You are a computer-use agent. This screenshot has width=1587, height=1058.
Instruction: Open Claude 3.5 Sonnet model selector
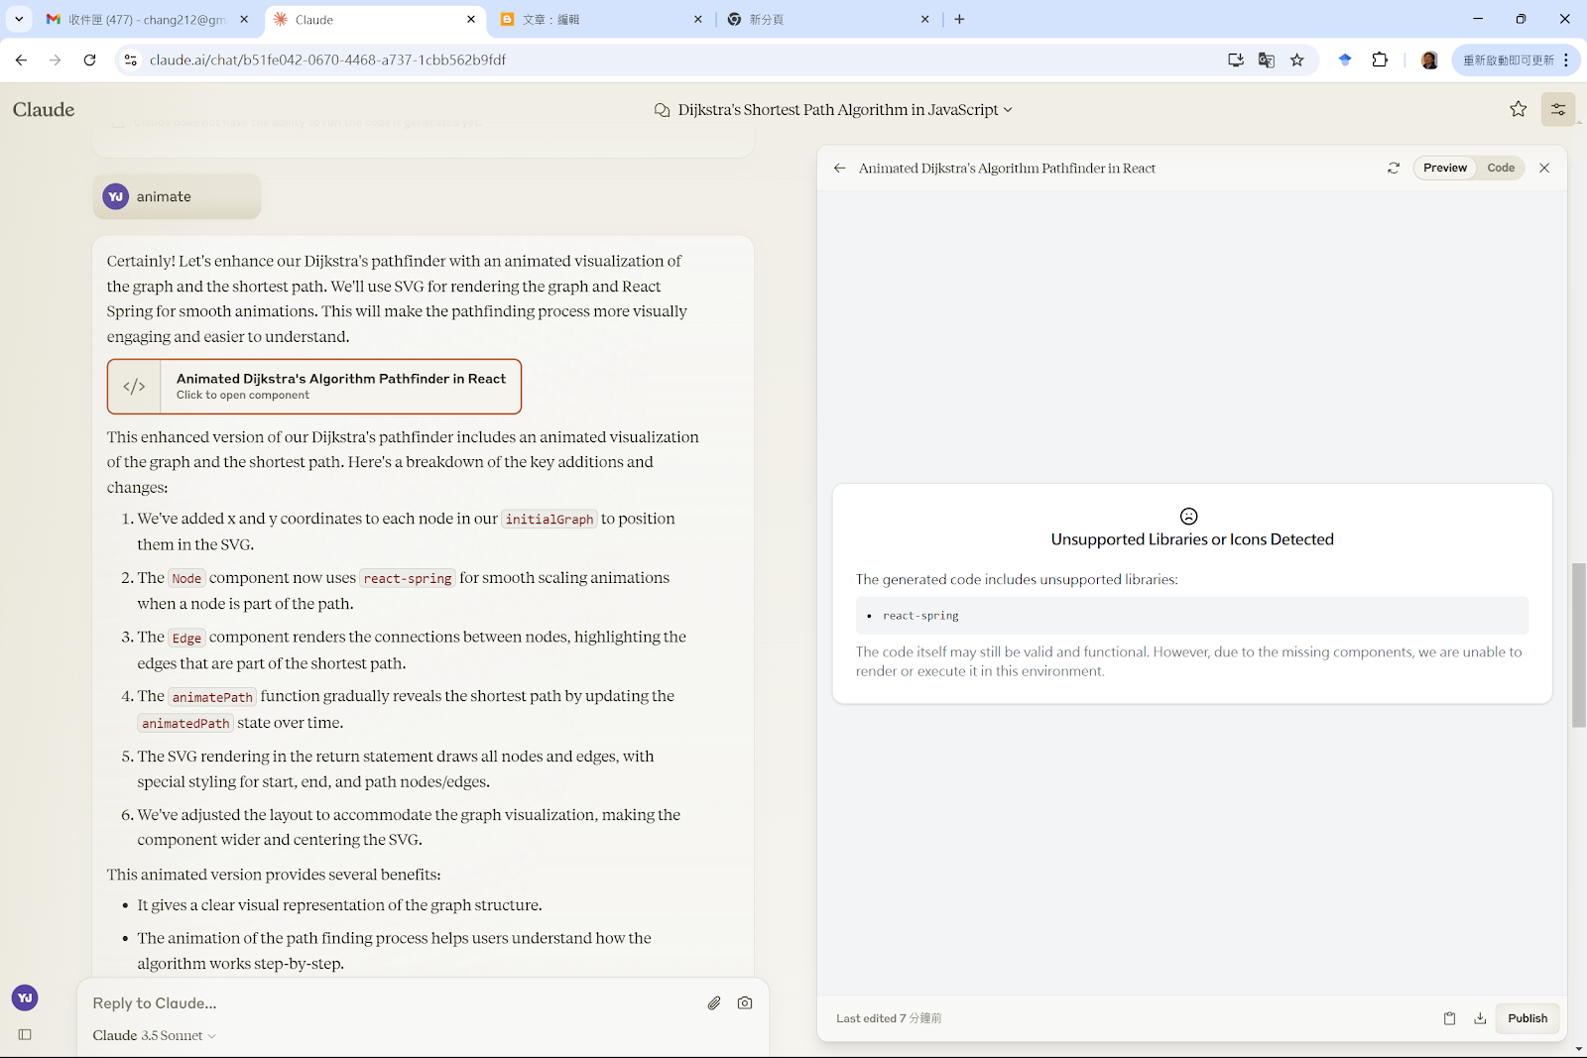[154, 1035]
